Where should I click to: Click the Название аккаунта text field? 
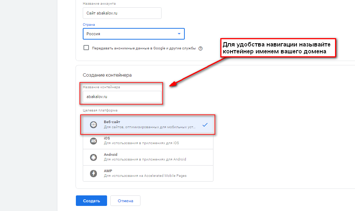point(122,13)
